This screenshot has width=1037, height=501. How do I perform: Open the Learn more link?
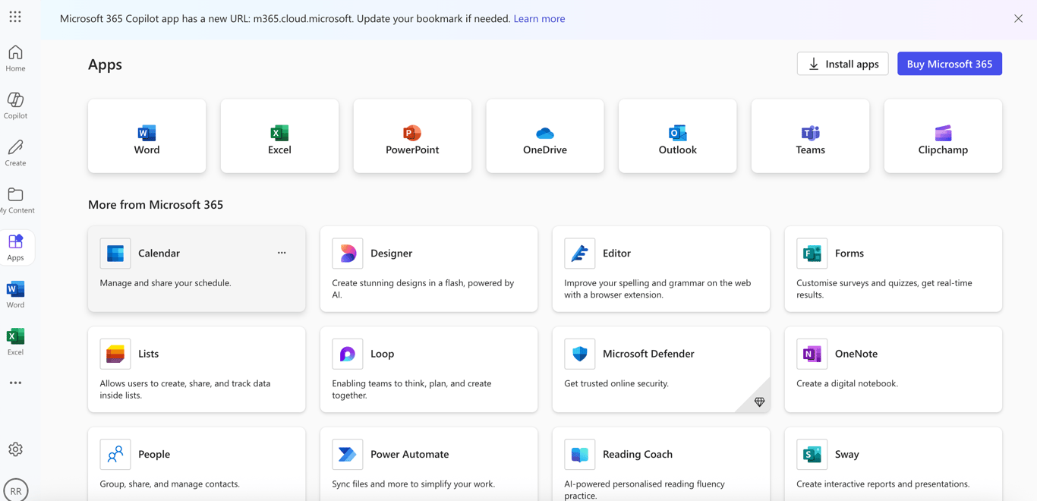539,18
